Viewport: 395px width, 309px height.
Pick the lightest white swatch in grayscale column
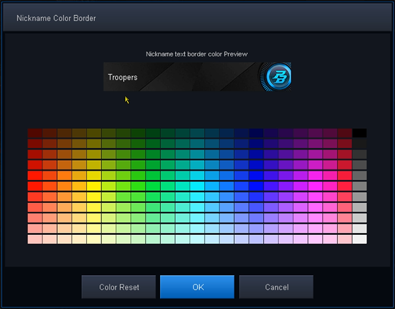coord(360,239)
